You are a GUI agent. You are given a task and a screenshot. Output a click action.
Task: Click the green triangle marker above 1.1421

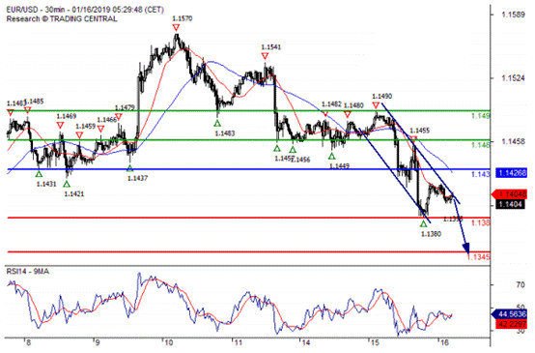(67, 184)
